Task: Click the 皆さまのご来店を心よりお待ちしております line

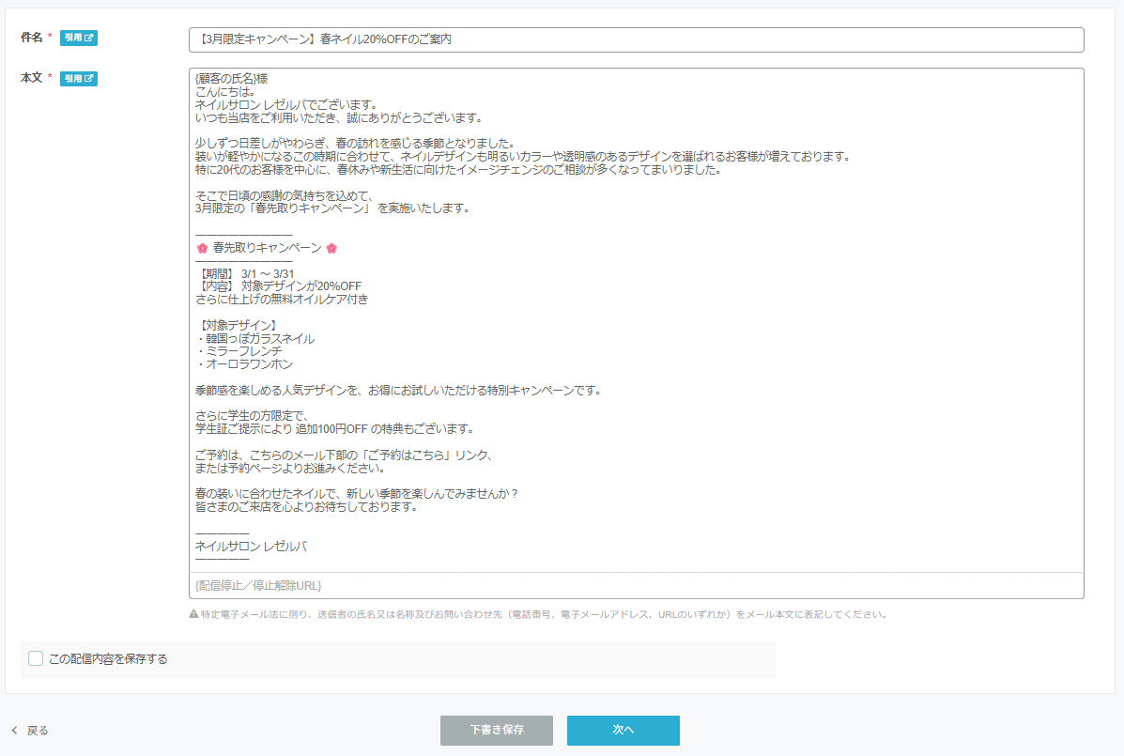Action: pyautogui.click(x=306, y=507)
